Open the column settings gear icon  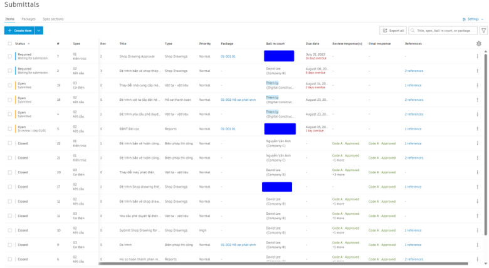click(479, 44)
